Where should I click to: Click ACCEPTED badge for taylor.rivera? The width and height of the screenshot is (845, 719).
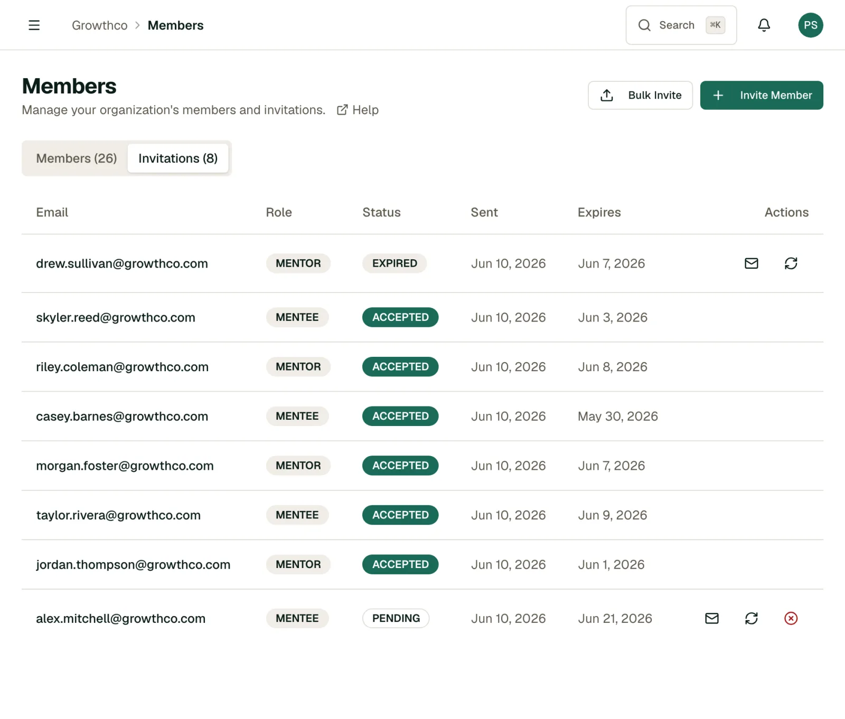coord(400,515)
